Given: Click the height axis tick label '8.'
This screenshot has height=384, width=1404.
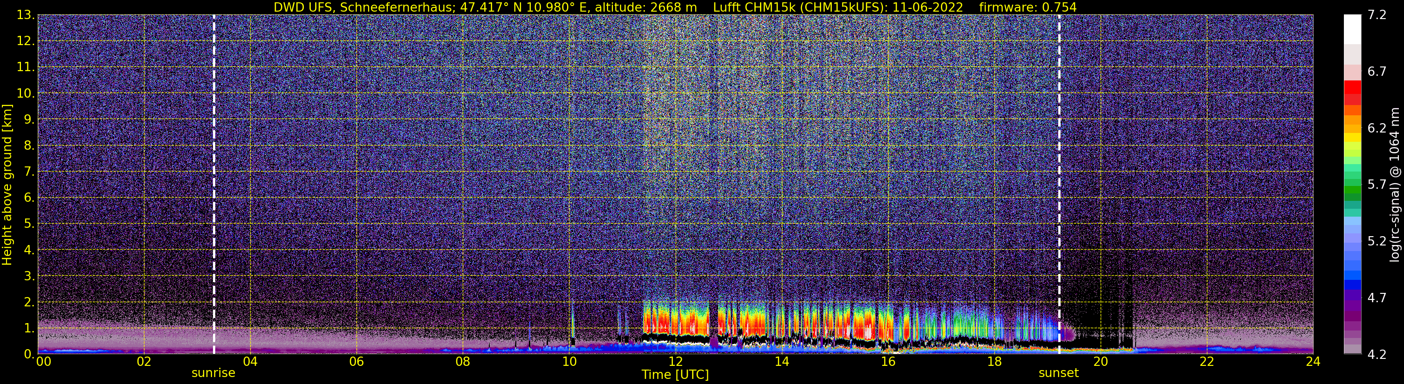Looking at the screenshot, I should [29, 145].
